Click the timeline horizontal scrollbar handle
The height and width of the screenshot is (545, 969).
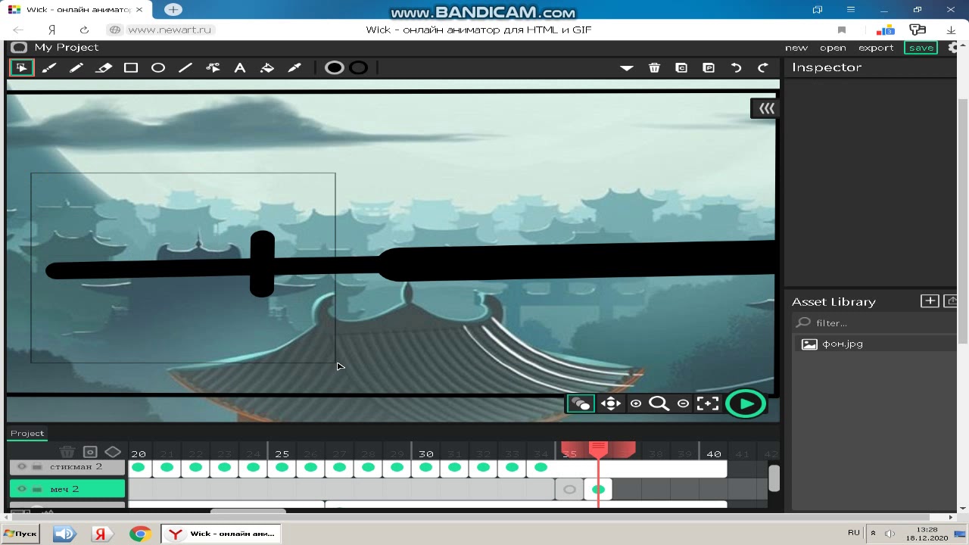point(248,512)
